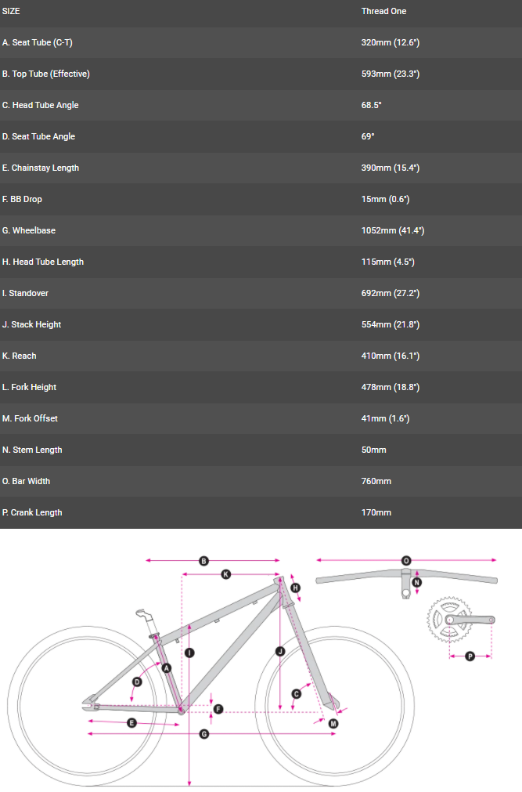Screen dimensions: 522x792
Task: Click the K reach marker in the diagram
Action: pos(225,573)
